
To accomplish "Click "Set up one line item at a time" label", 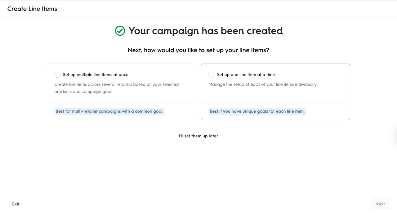I will [x=246, y=75].
